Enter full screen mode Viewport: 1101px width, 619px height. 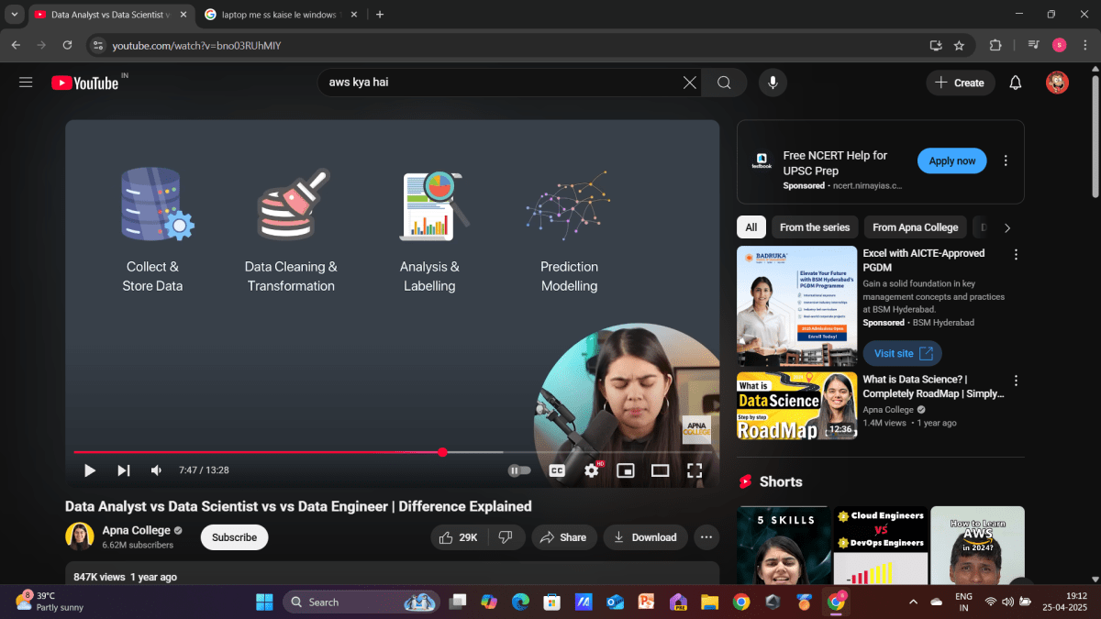pos(695,470)
